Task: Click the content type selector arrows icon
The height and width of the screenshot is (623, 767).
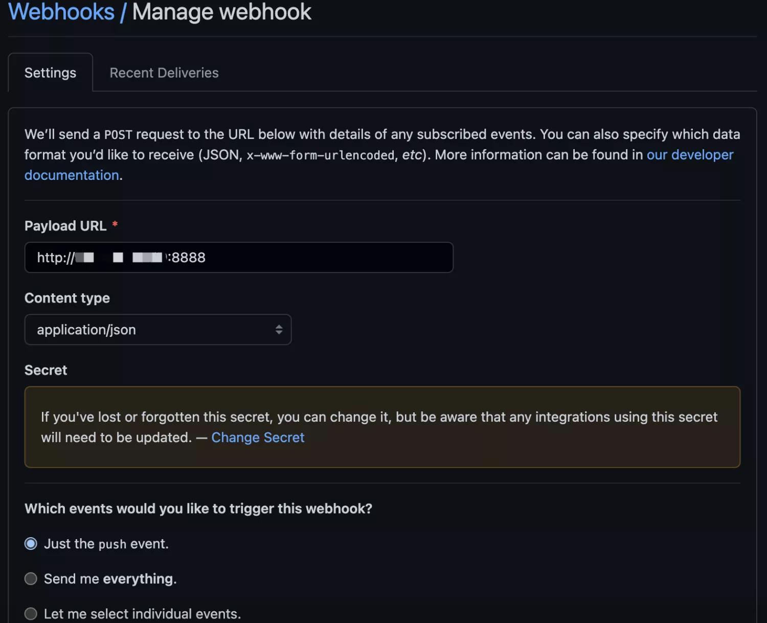Action: 279,330
